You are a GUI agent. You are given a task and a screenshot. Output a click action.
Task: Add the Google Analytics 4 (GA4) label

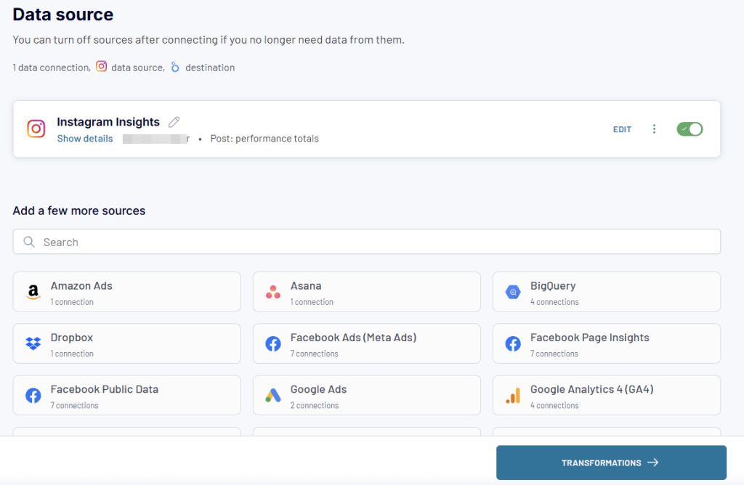(x=592, y=389)
